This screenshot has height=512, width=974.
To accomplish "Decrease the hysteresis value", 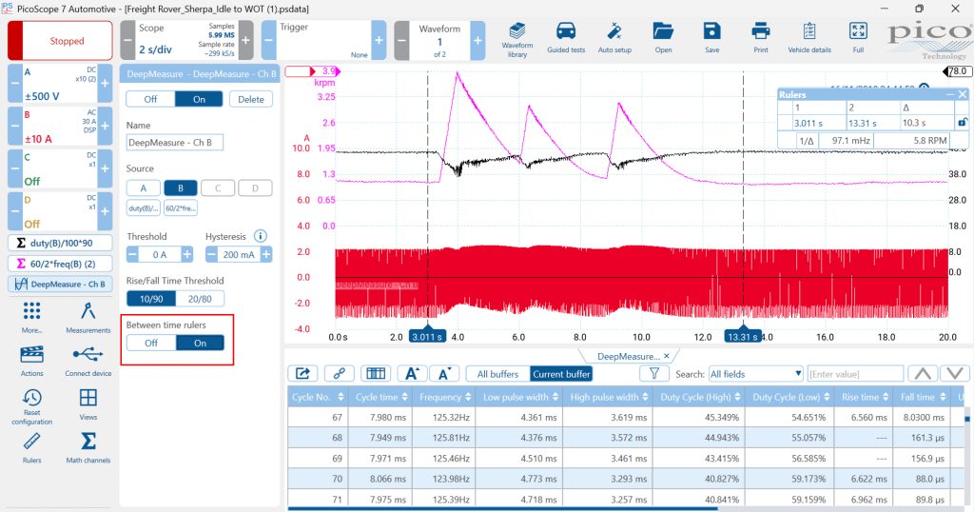I will (212, 254).
